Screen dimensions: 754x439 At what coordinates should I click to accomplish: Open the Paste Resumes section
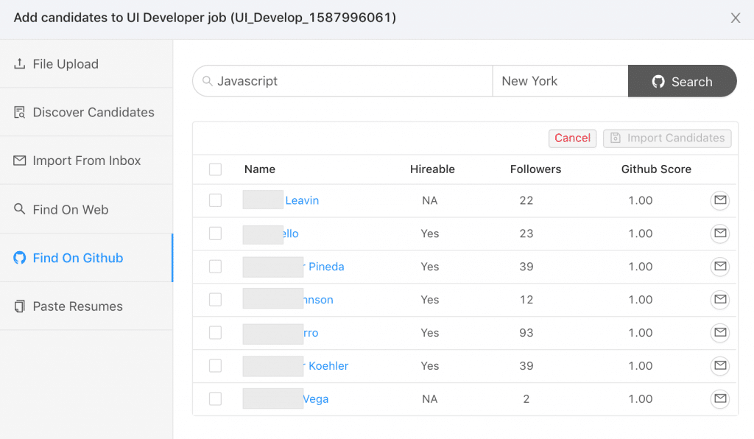tap(77, 306)
